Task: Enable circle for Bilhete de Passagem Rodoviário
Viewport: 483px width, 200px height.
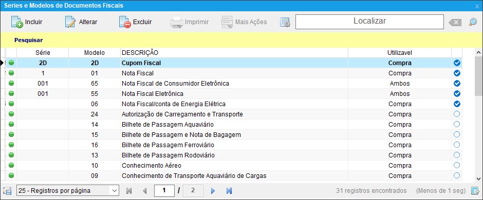Action: 457,155
